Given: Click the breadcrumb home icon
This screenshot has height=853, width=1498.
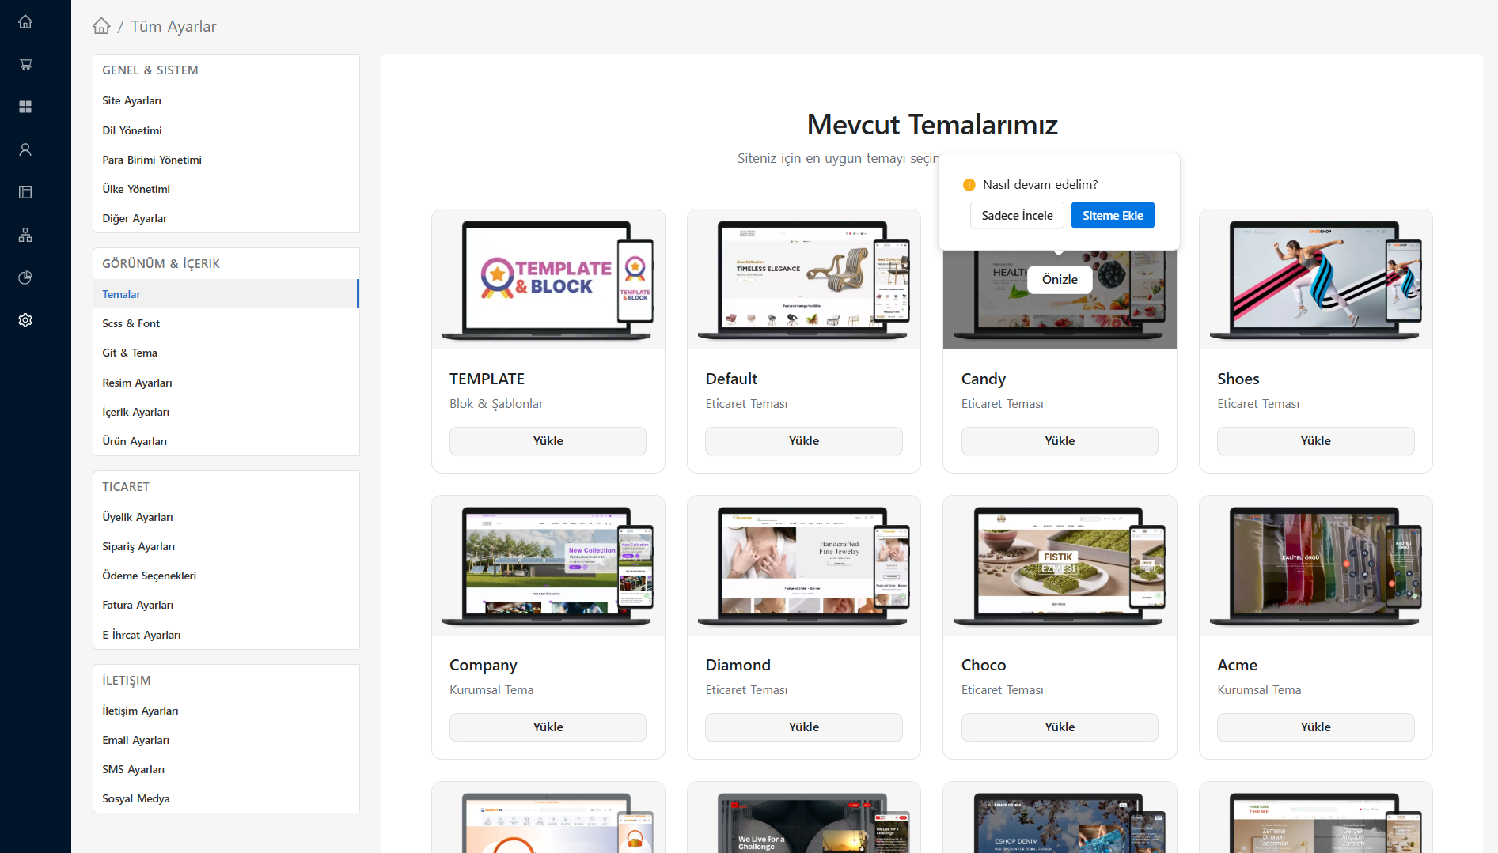Looking at the screenshot, I should (x=101, y=26).
